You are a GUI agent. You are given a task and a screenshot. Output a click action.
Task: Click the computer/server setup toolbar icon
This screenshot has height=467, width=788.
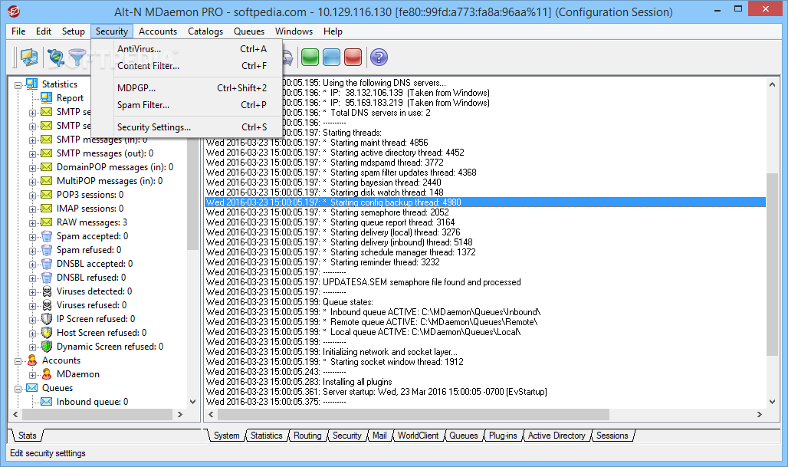pyautogui.click(x=28, y=58)
